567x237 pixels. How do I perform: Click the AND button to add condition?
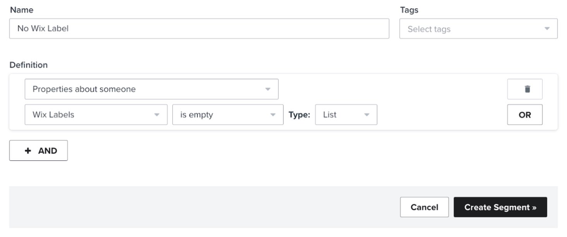[38, 150]
